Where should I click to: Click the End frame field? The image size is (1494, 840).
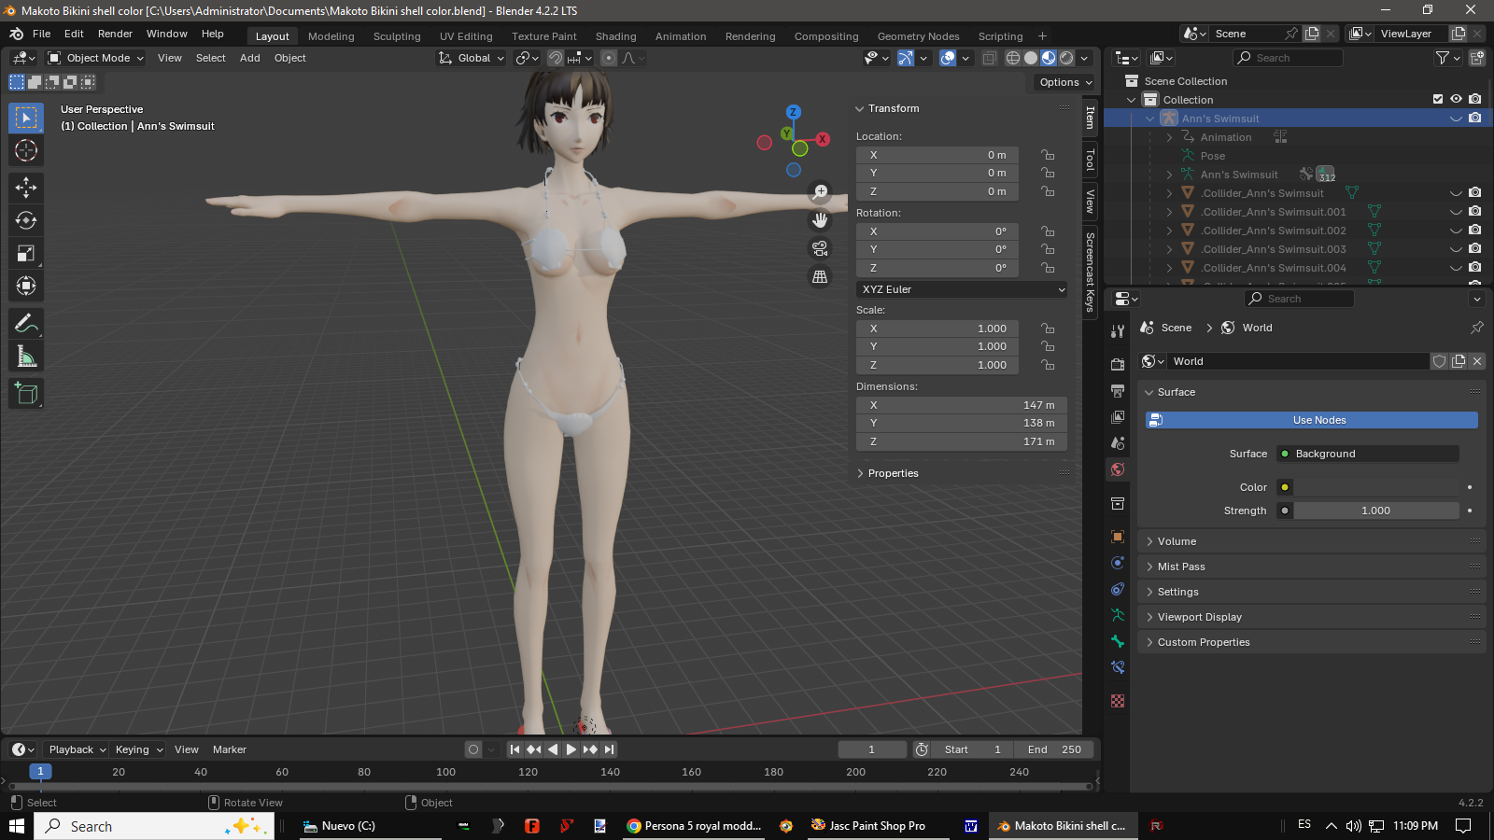pos(1055,749)
